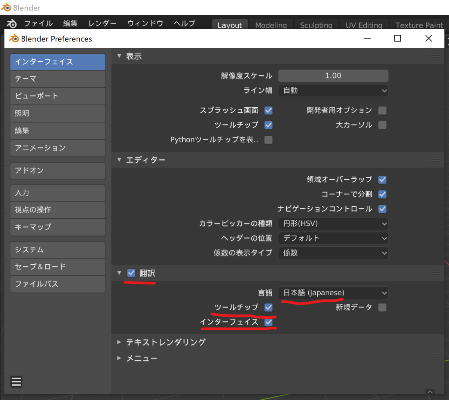
Task: Select the テーマ preferences category
Action: [x=58, y=79]
